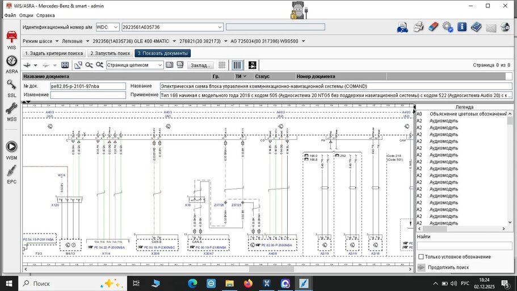
Task: Open the blue info icon
Action: point(461,27)
